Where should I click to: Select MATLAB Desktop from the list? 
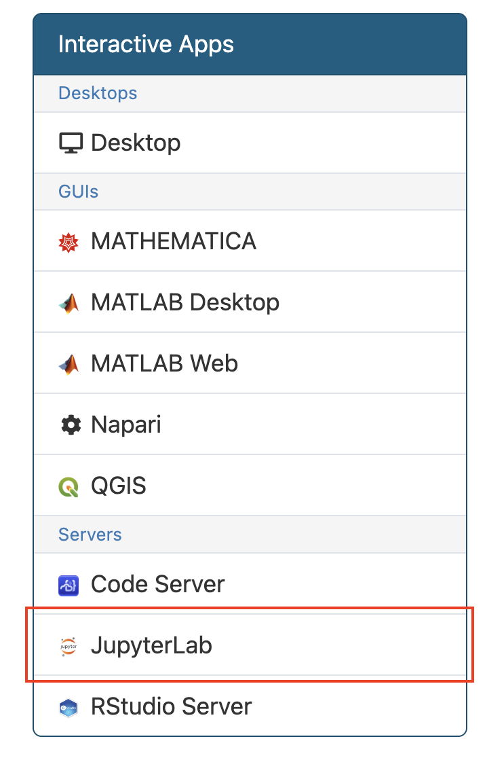pos(184,302)
